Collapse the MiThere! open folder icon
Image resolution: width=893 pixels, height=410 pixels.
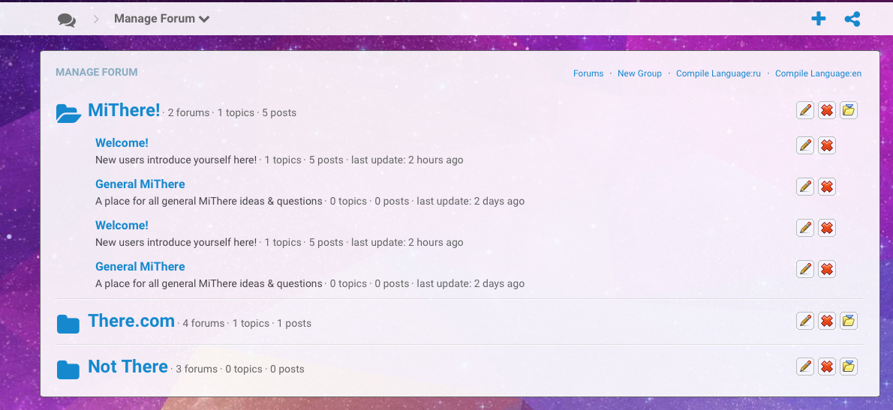tap(68, 113)
